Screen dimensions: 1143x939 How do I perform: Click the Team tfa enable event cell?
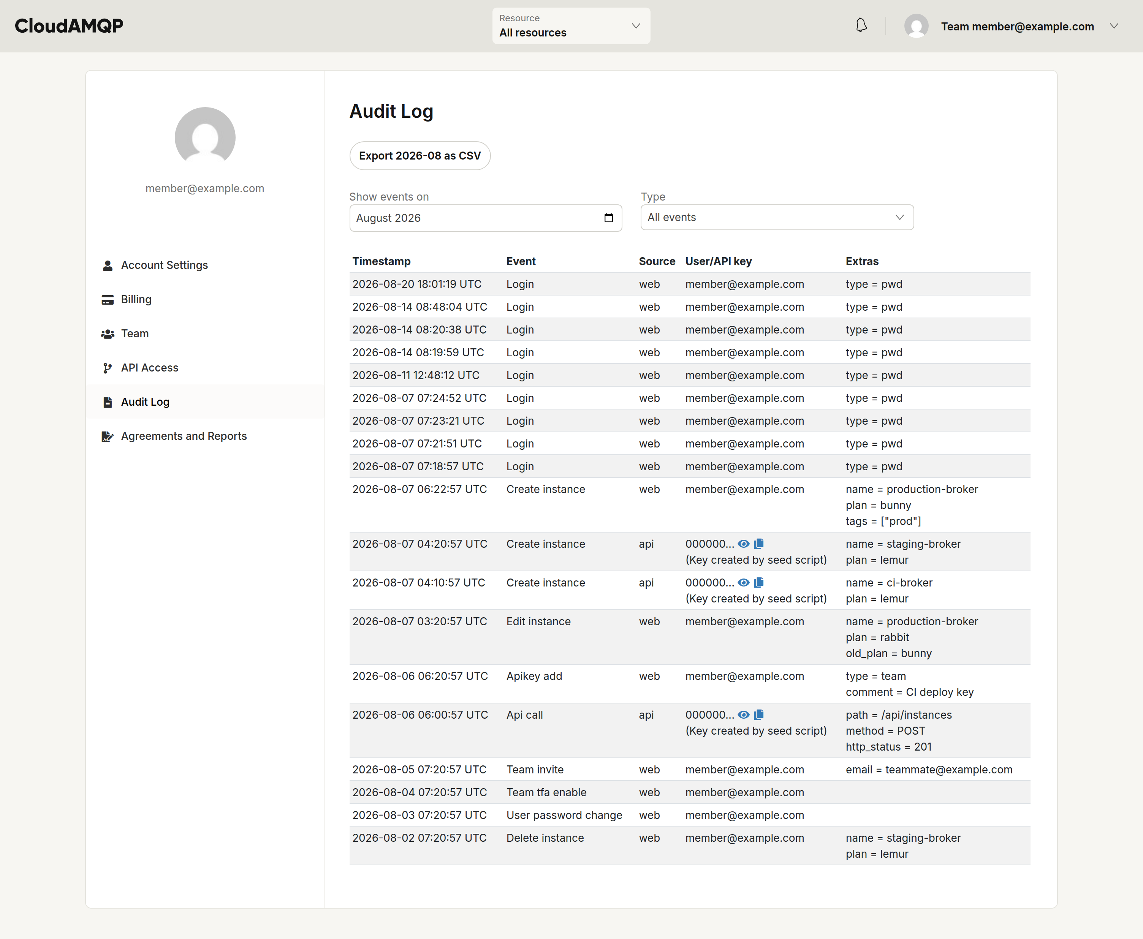[546, 792]
